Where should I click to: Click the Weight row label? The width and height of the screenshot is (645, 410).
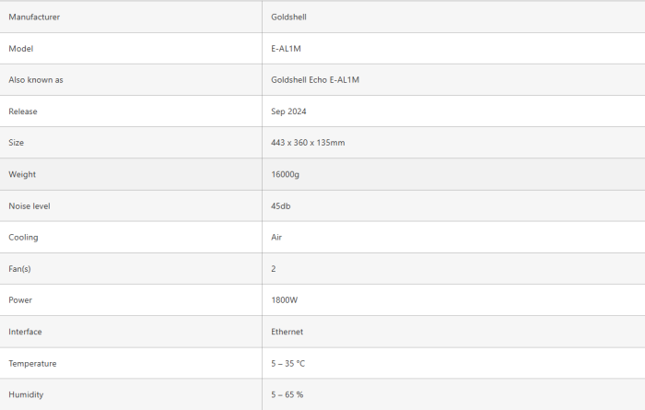point(22,174)
